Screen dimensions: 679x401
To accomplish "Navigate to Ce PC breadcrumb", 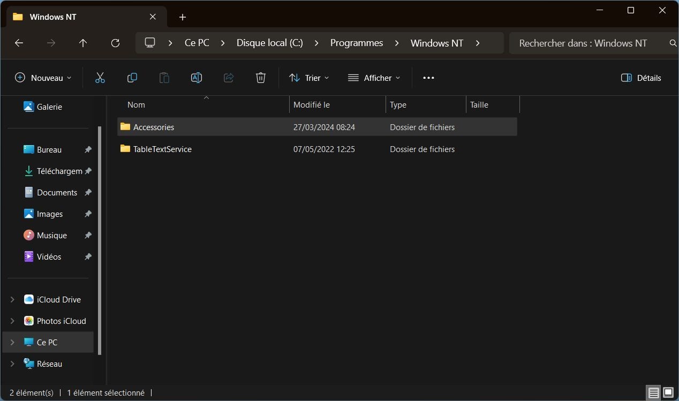I will [197, 43].
